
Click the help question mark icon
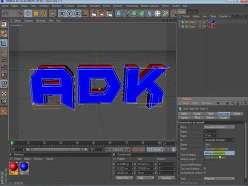(173, 13)
